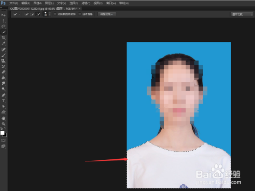Select the Pen tool
Image resolution: width=255 pixels, height=191 pixels.
pyautogui.click(x=4, y=95)
